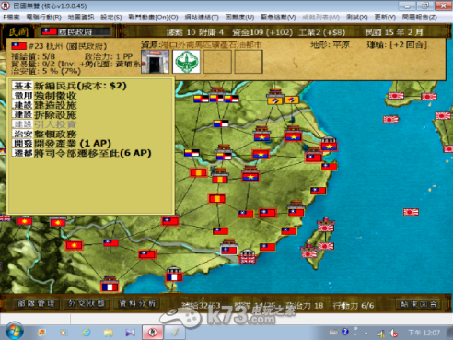This screenshot has width=453, height=340.
Task: Open 部隊管理 troop management
Action: click(36, 304)
